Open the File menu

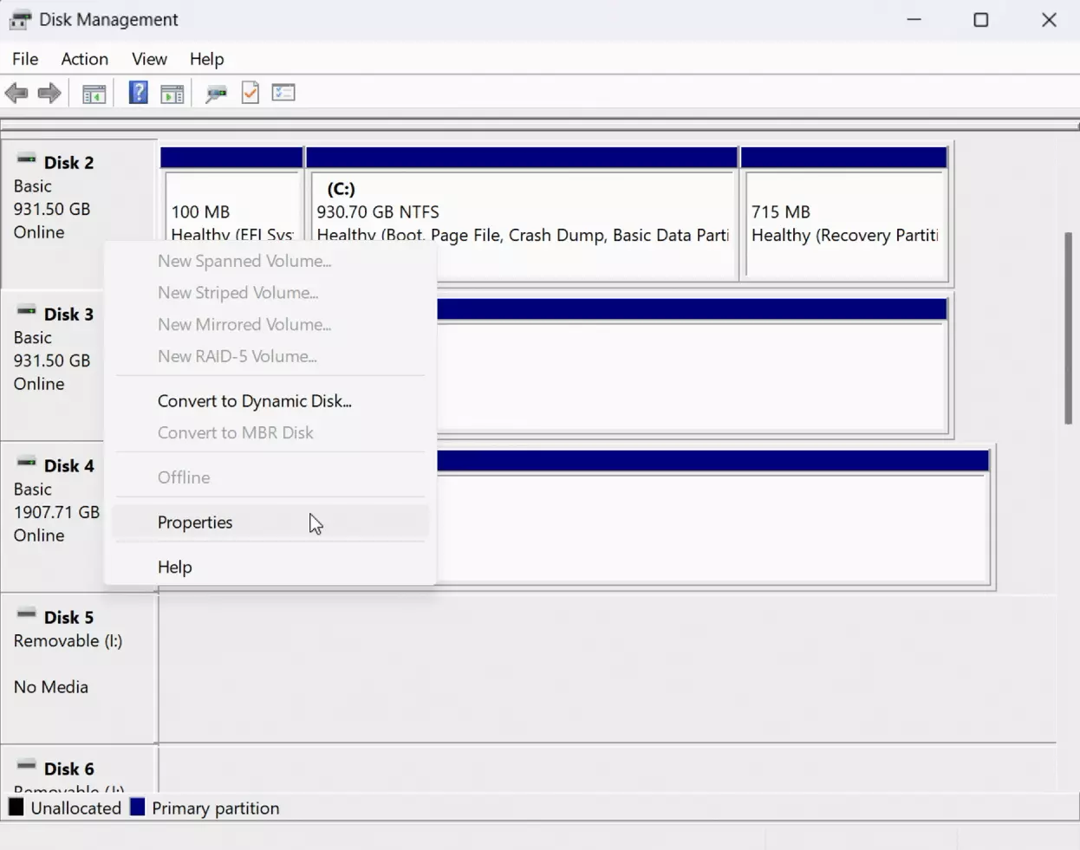click(x=25, y=59)
